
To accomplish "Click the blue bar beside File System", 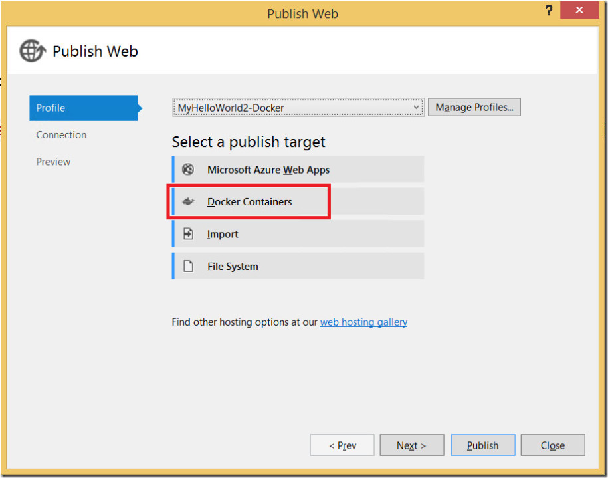I will [x=173, y=266].
